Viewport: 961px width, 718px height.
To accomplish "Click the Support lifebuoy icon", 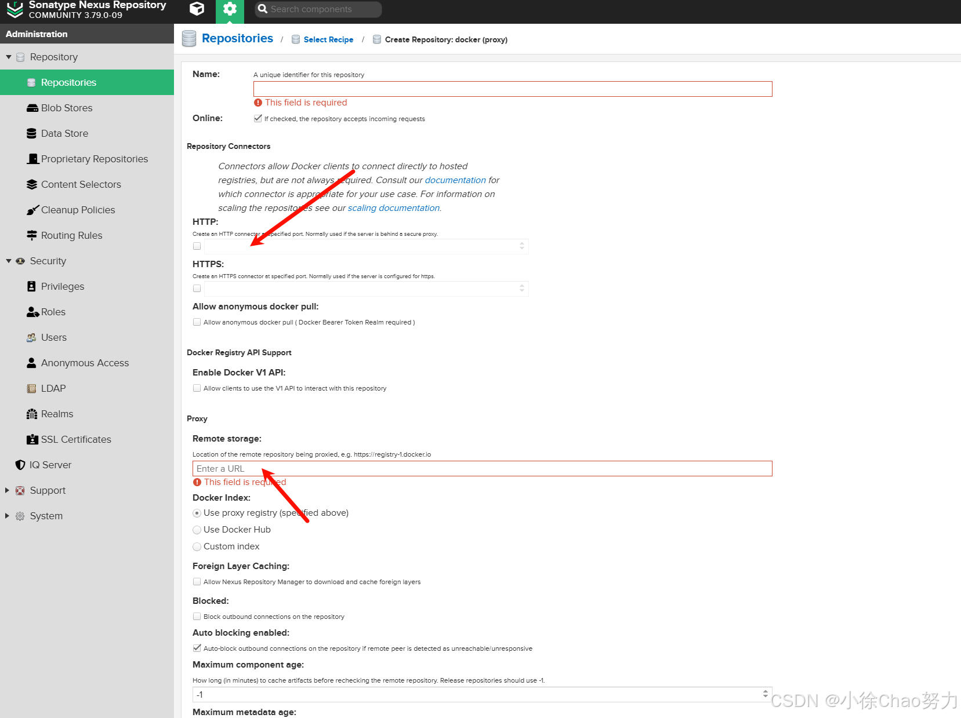I will pos(20,490).
